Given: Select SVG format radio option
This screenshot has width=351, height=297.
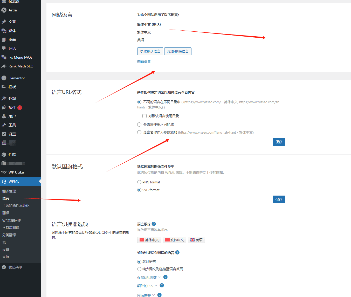Looking at the screenshot, I should pyautogui.click(x=139, y=190).
